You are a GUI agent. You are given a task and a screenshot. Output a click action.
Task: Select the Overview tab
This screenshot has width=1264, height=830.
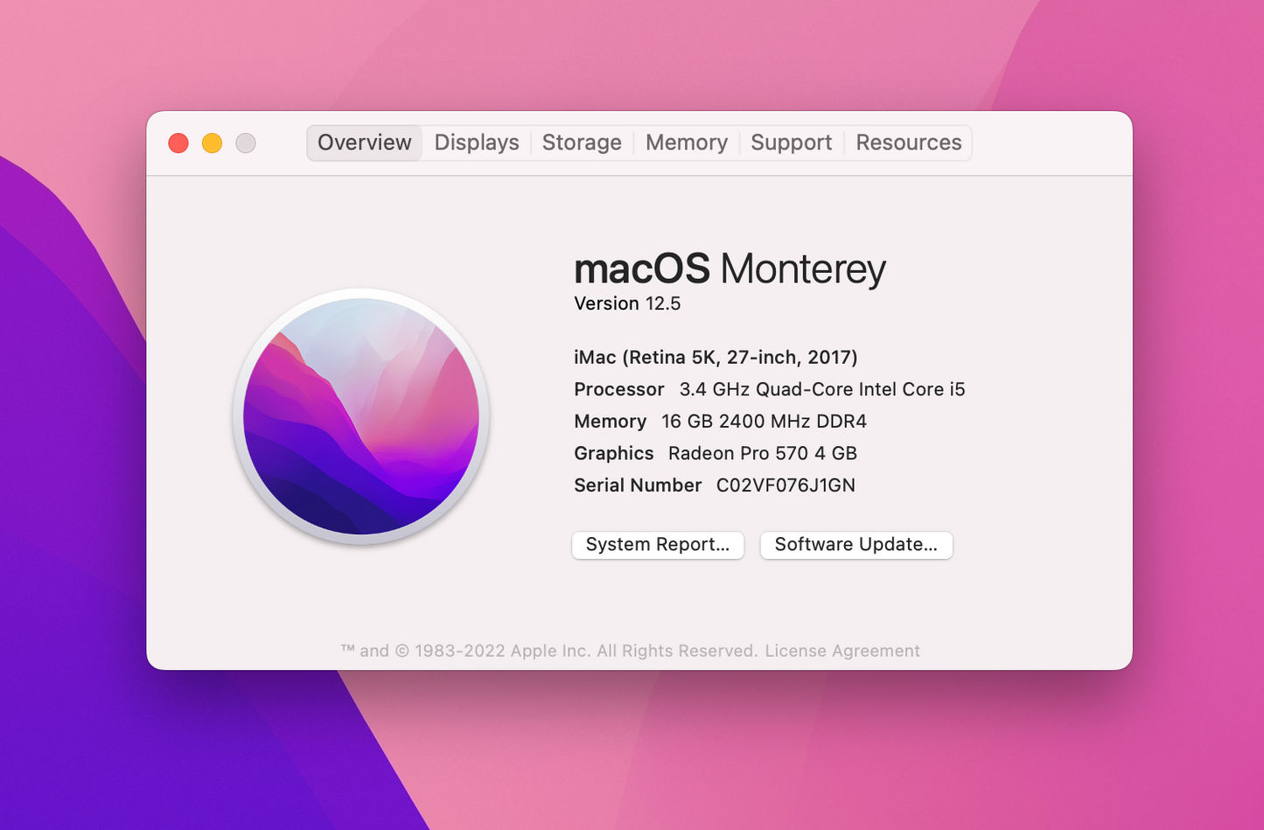click(364, 143)
